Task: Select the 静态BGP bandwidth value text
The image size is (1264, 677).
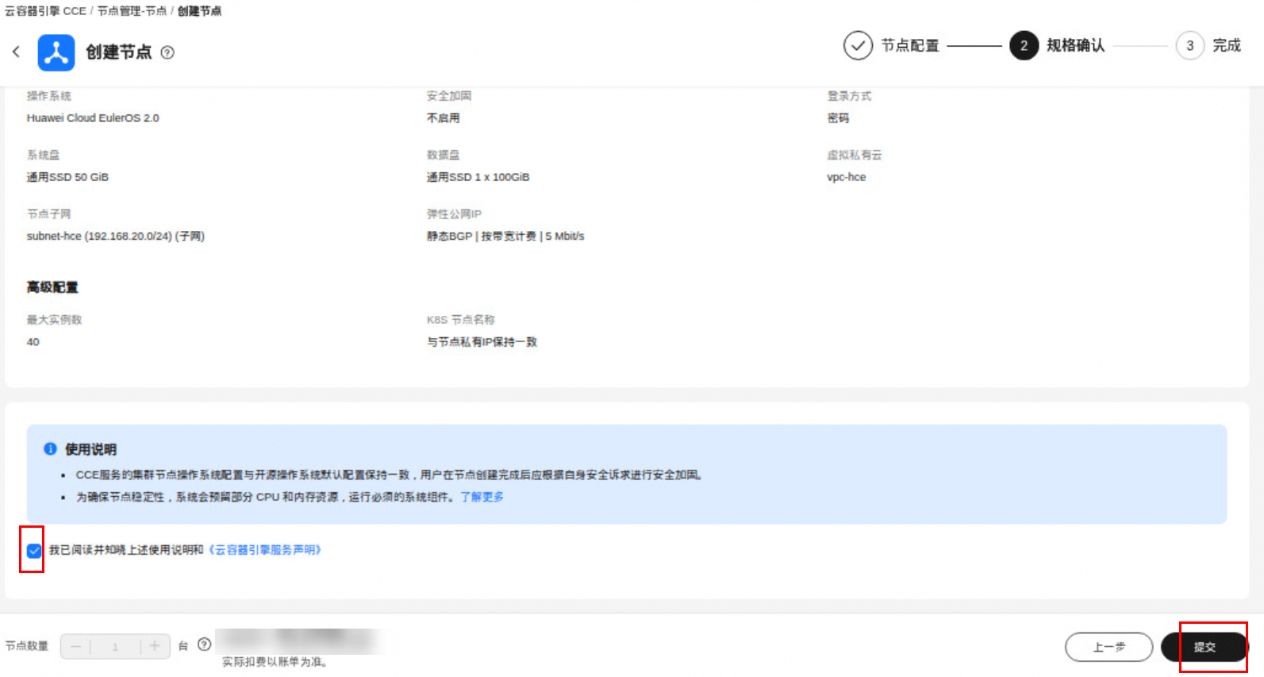Action: pyautogui.click(x=505, y=237)
